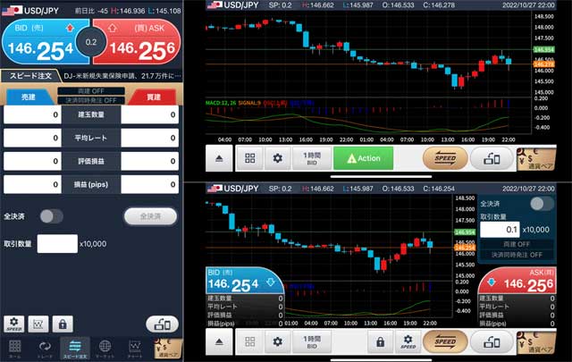Screen dimensions: 572x362
Task: Click the 取引数量 input field in left panel
Action: pyautogui.click(x=57, y=244)
